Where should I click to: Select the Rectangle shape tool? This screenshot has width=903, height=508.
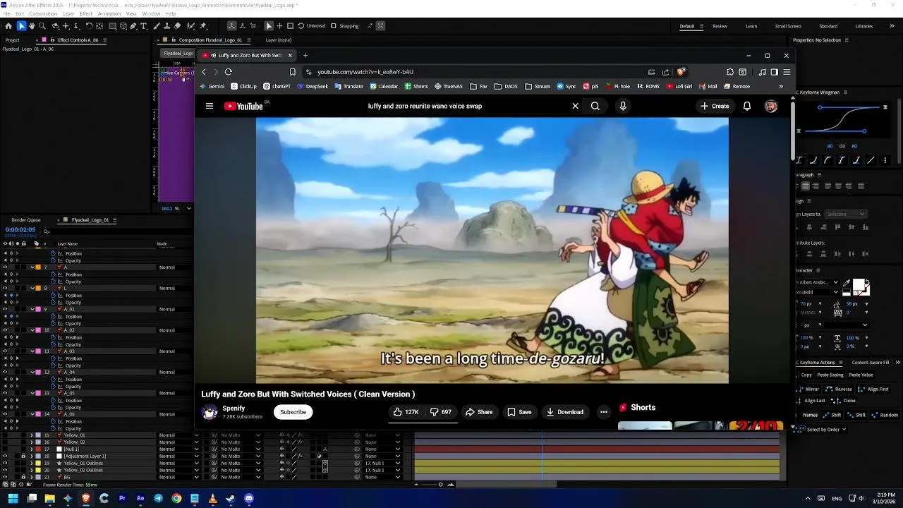click(x=112, y=26)
